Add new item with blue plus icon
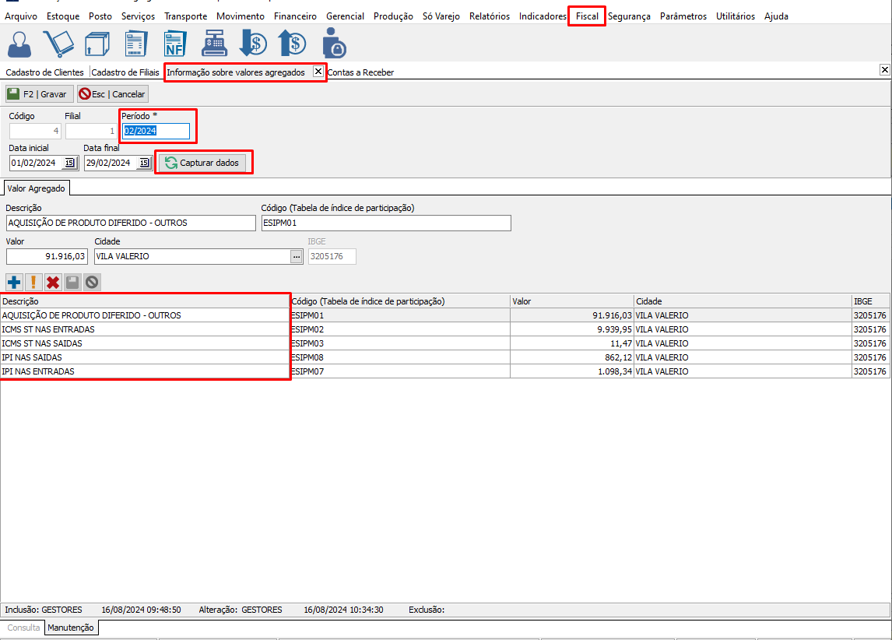Screen dimensions: 892x640 14,282
